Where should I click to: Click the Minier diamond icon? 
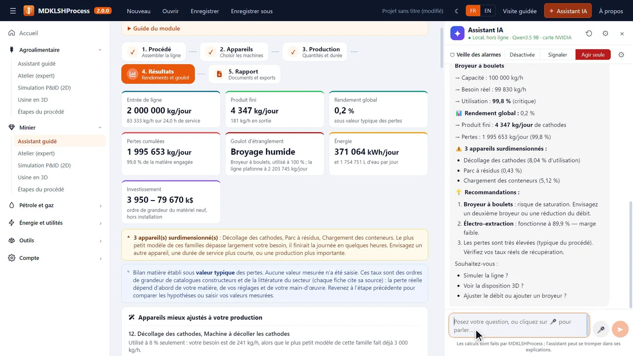(12, 127)
